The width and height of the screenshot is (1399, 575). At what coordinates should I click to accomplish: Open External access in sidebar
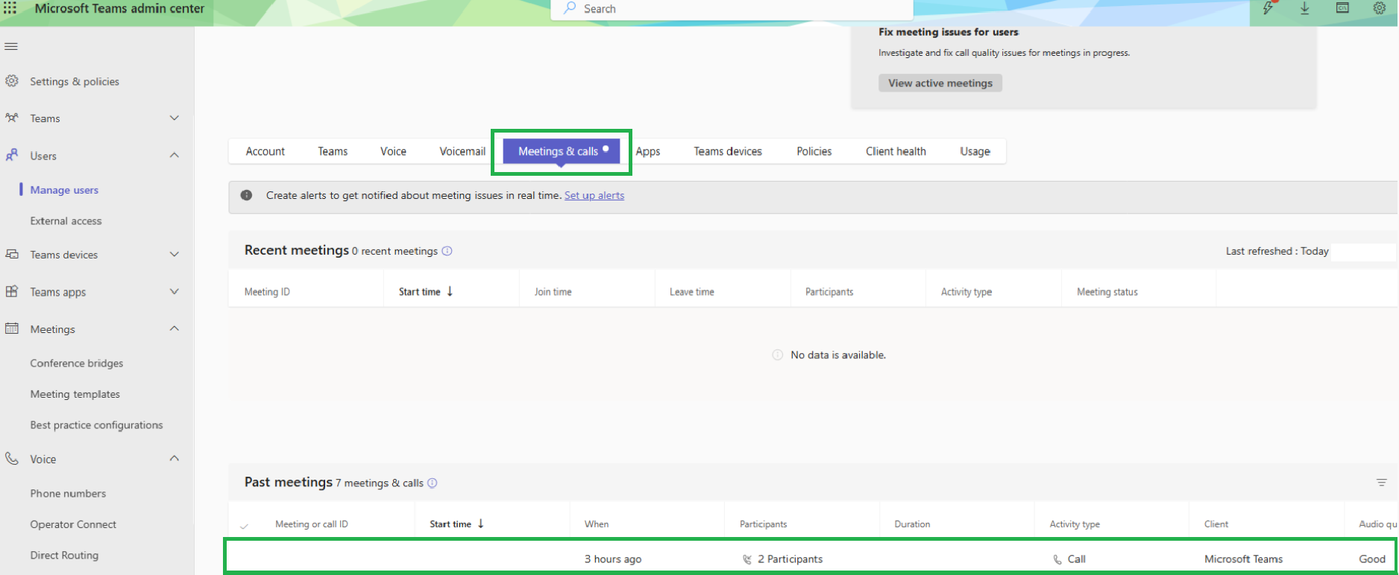point(66,220)
